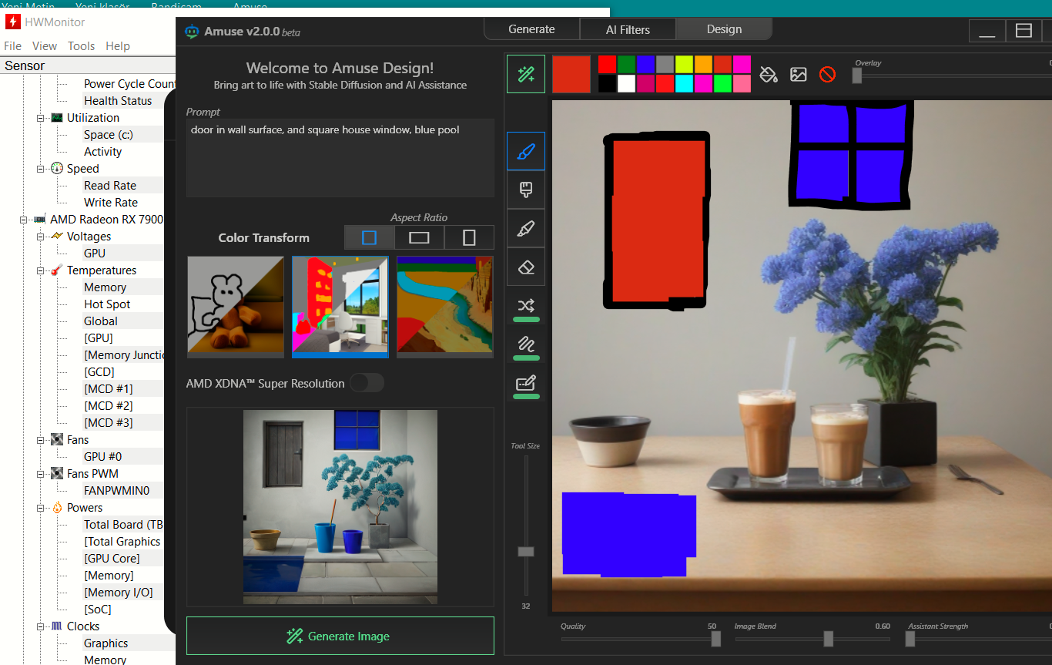Click the magic wand generate icon above the tools
Viewport: 1052px width, 665px height.
(x=526, y=74)
